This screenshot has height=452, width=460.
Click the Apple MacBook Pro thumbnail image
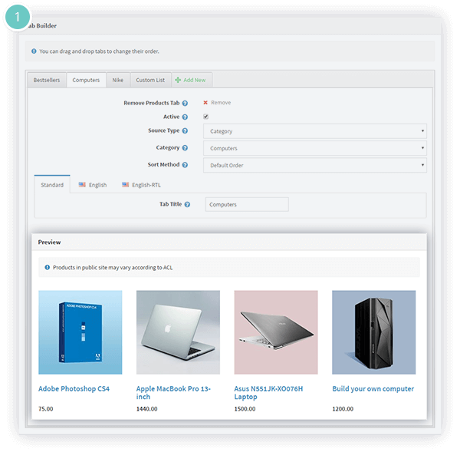[x=178, y=332]
